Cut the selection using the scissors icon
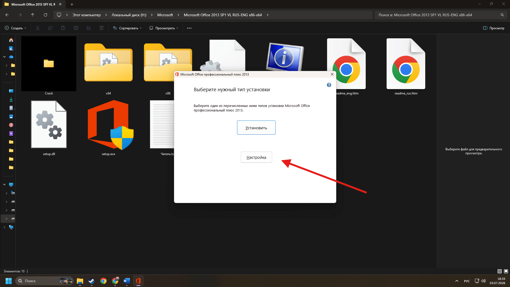 click(38, 28)
